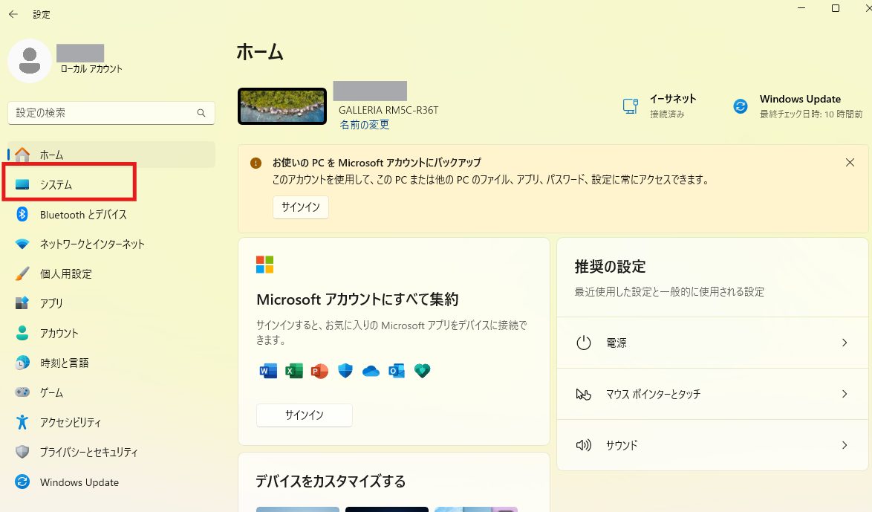The width and height of the screenshot is (872, 512).
Task: Click the Family Safety heart icon
Action: [x=422, y=371]
